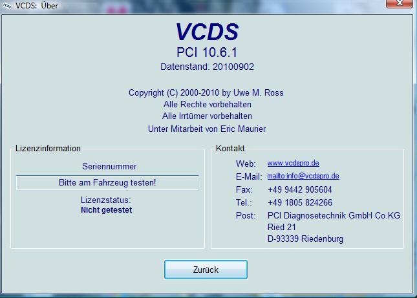
Task: Click the fax number +49 9442 905604
Action: click(x=300, y=190)
